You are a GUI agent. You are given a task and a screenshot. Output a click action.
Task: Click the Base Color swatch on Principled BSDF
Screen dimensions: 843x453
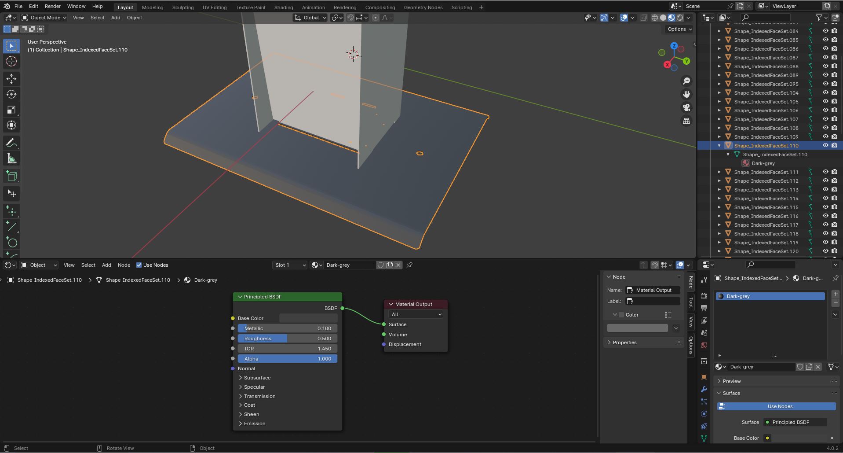[308, 318]
